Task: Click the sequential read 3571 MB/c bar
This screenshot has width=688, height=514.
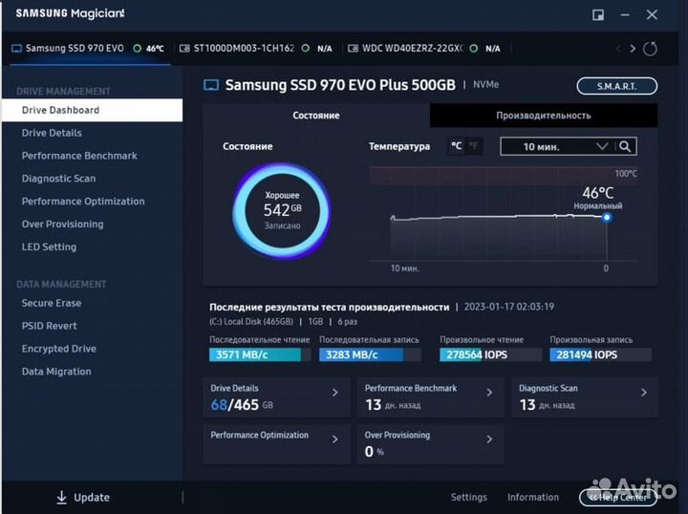Action: coord(260,354)
